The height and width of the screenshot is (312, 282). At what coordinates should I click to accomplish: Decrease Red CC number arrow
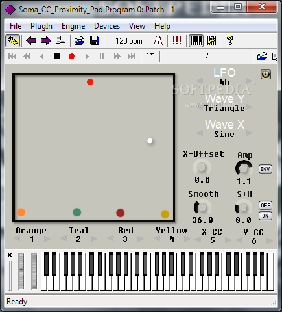pos(110,239)
